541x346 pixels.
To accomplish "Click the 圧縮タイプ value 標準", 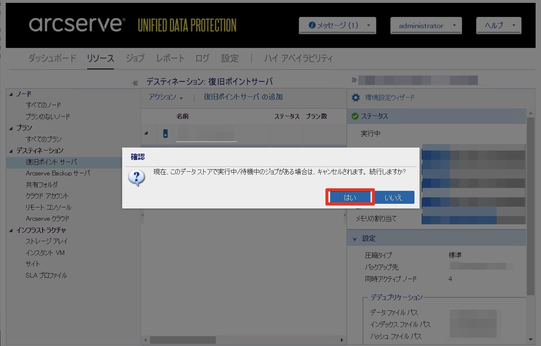I will coord(455,255).
